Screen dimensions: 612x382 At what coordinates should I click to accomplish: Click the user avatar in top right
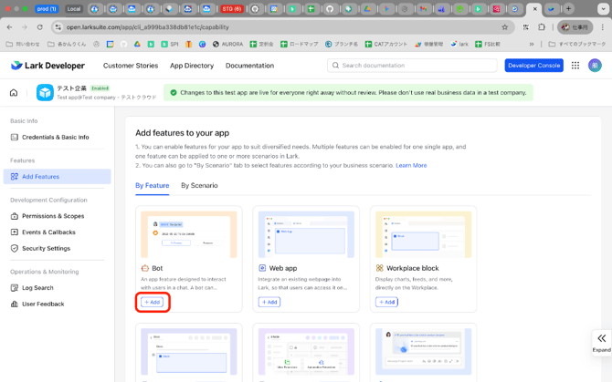[x=595, y=66]
